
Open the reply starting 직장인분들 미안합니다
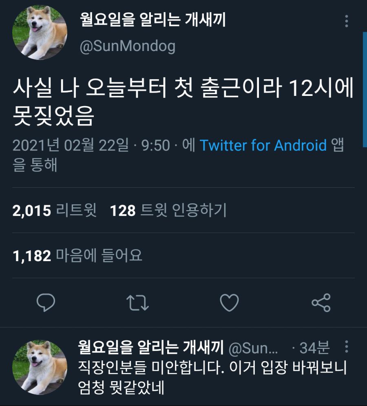(x=212, y=377)
